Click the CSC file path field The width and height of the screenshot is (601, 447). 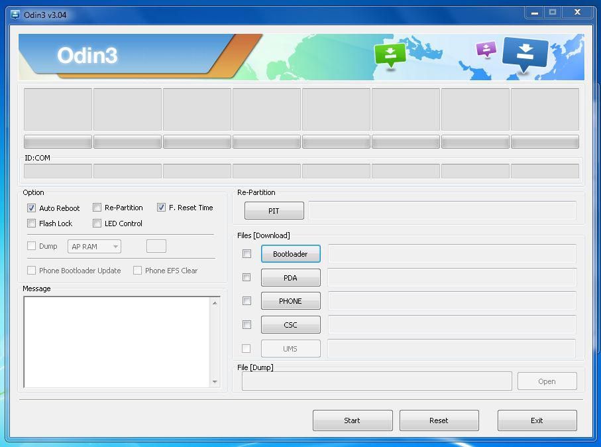click(x=452, y=324)
